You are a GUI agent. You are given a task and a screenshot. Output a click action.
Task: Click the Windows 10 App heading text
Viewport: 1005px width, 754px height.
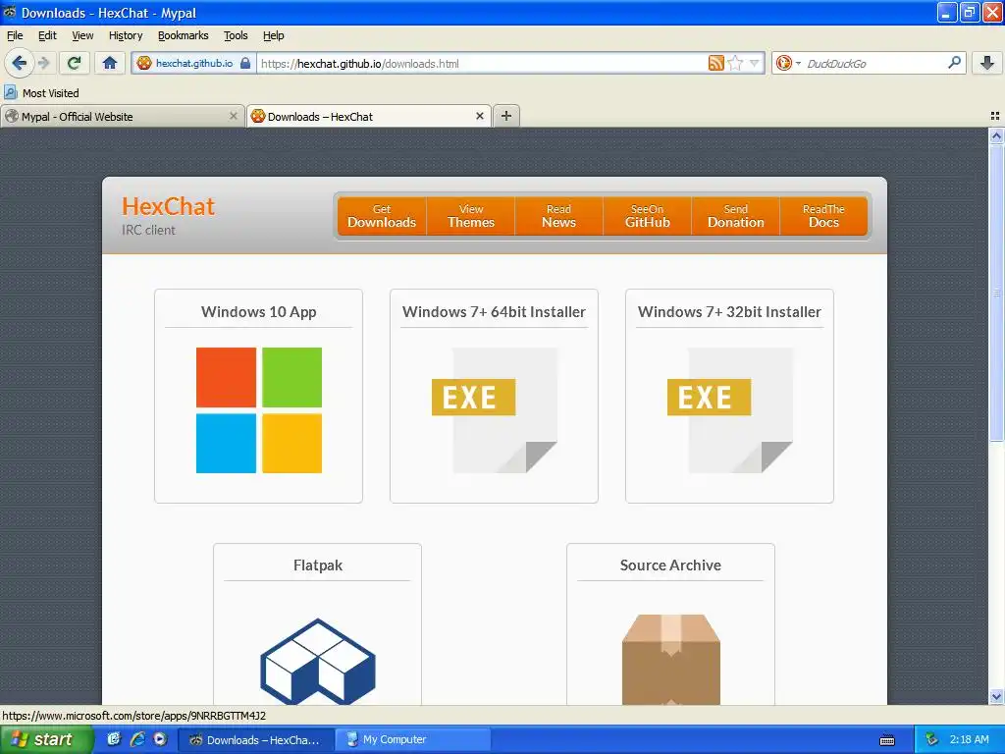259,311
